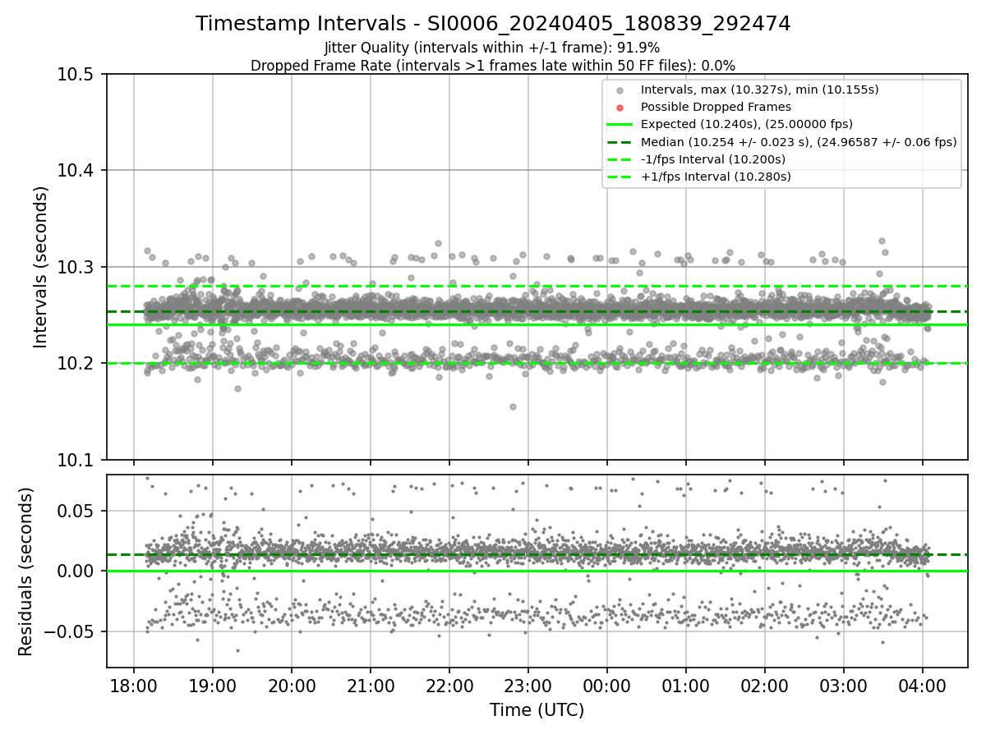Click the legend entry "-1/fps Interval (10.200s)"
The image size is (986, 739).
point(713,158)
